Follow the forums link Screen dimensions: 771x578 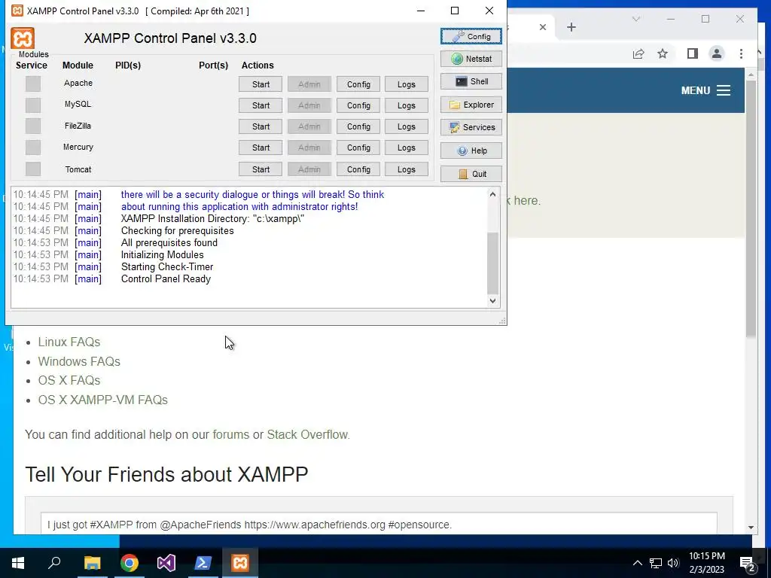(x=230, y=434)
